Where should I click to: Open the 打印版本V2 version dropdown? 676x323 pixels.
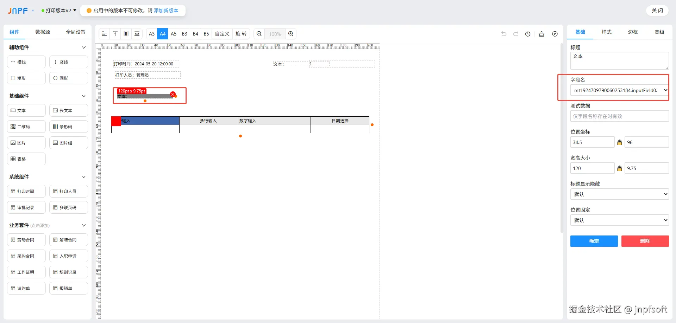pyautogui.click(x=59, y=11)
